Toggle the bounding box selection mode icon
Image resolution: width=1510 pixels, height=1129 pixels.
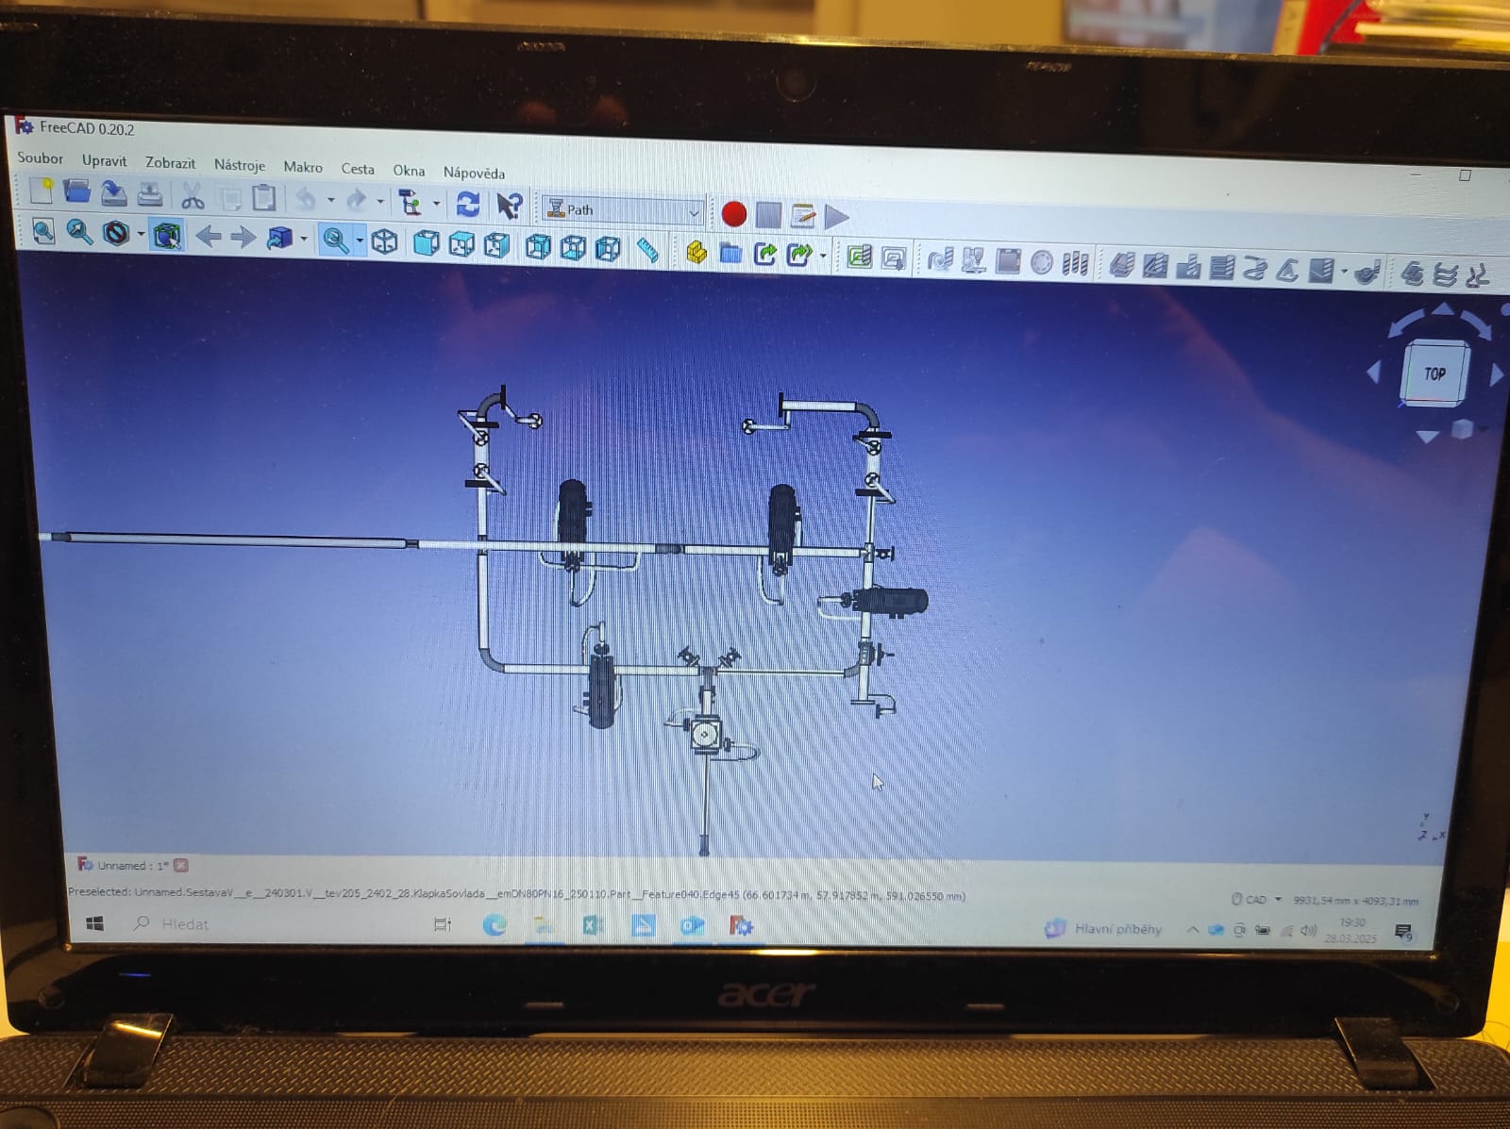coord(167,235)
